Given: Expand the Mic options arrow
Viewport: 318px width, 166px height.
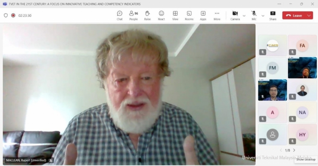Looking at the screenshot, I should [x=263, y=15].
